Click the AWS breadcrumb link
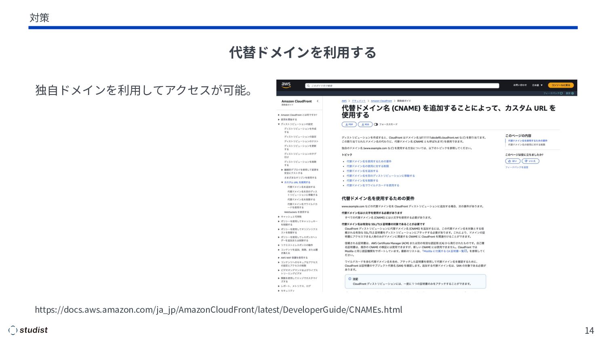The width and height of the screenshot is (606, 341). (344, 101)
